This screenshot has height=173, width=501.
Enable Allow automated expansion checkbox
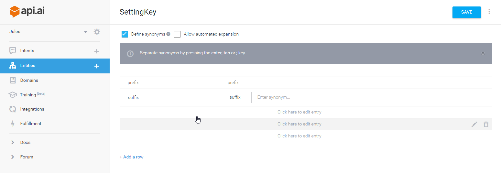click(x=177, y=34)
